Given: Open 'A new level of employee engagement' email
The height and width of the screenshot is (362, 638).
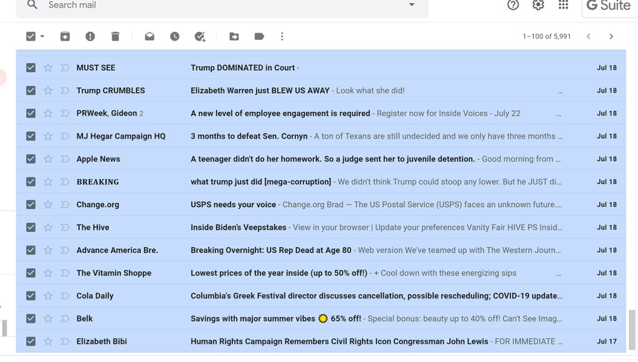Looking at the screenshot, I should pos(280,113).
